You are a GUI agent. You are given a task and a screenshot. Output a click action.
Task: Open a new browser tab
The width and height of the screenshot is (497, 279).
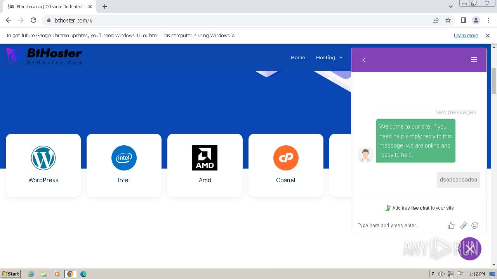point(104,7)
